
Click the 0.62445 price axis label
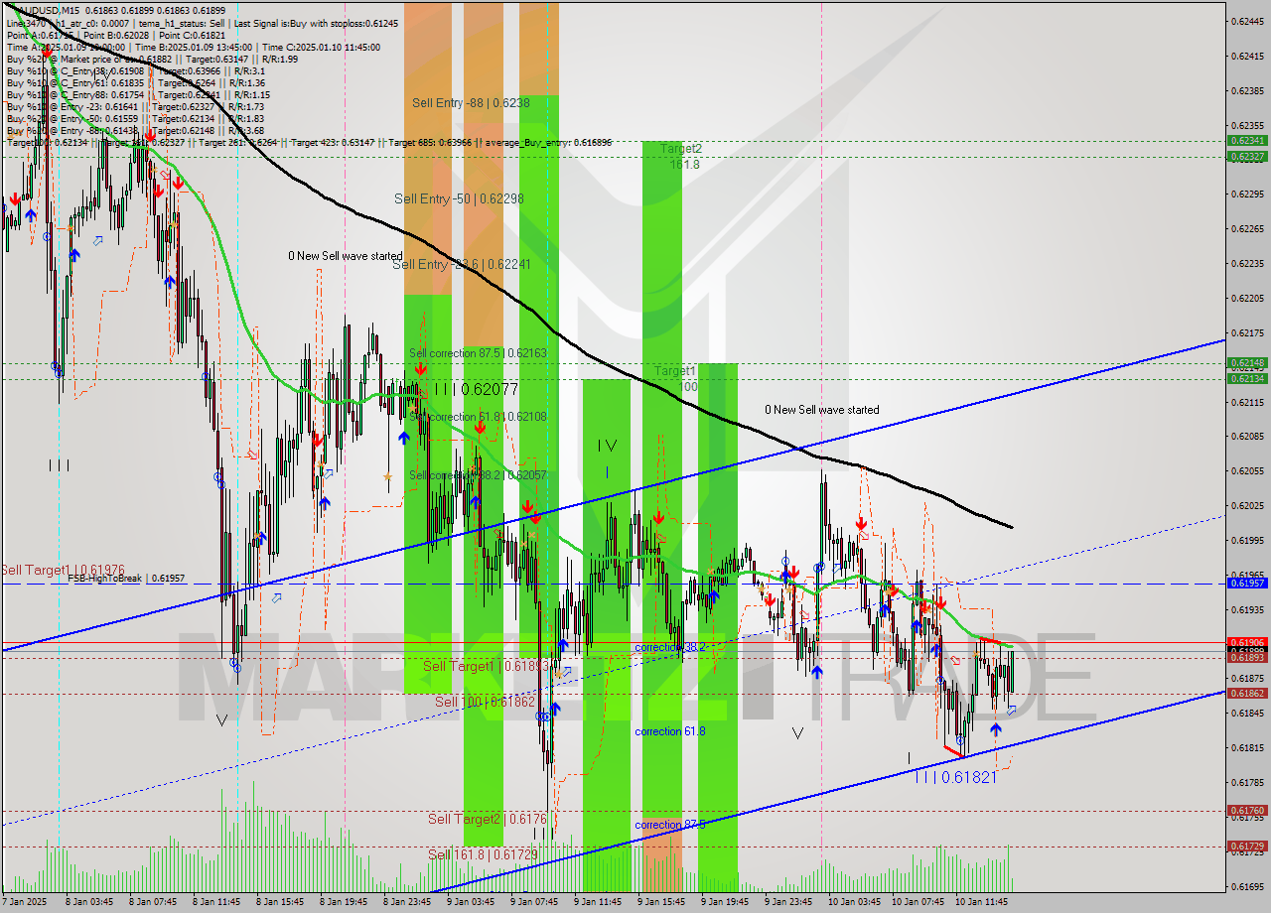click(x=1247, y=21)
